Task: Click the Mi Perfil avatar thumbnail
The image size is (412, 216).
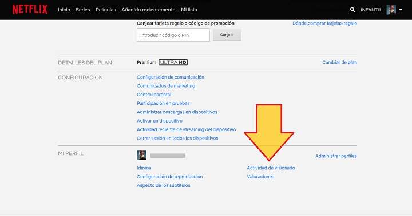Action: point(142,155)
